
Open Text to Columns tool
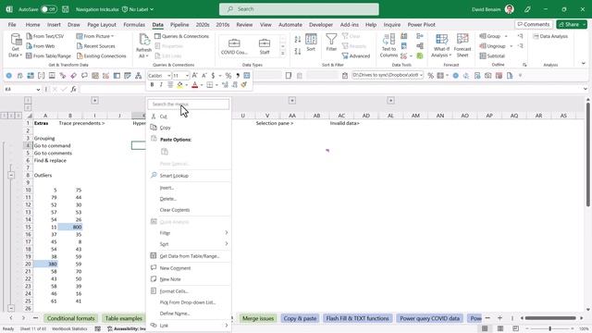(x=388, y=45)
